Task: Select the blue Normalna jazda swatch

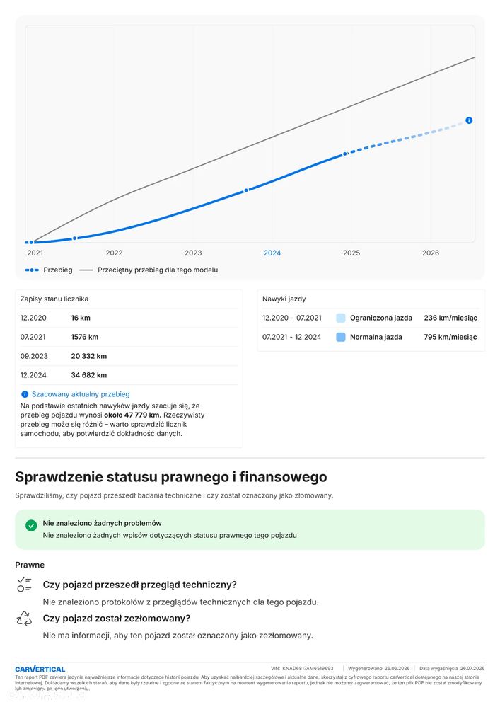Action: coord(341,337)
